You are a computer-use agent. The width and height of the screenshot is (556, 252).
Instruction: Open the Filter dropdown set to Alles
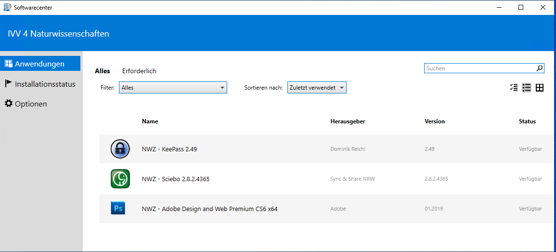point(173,88)
